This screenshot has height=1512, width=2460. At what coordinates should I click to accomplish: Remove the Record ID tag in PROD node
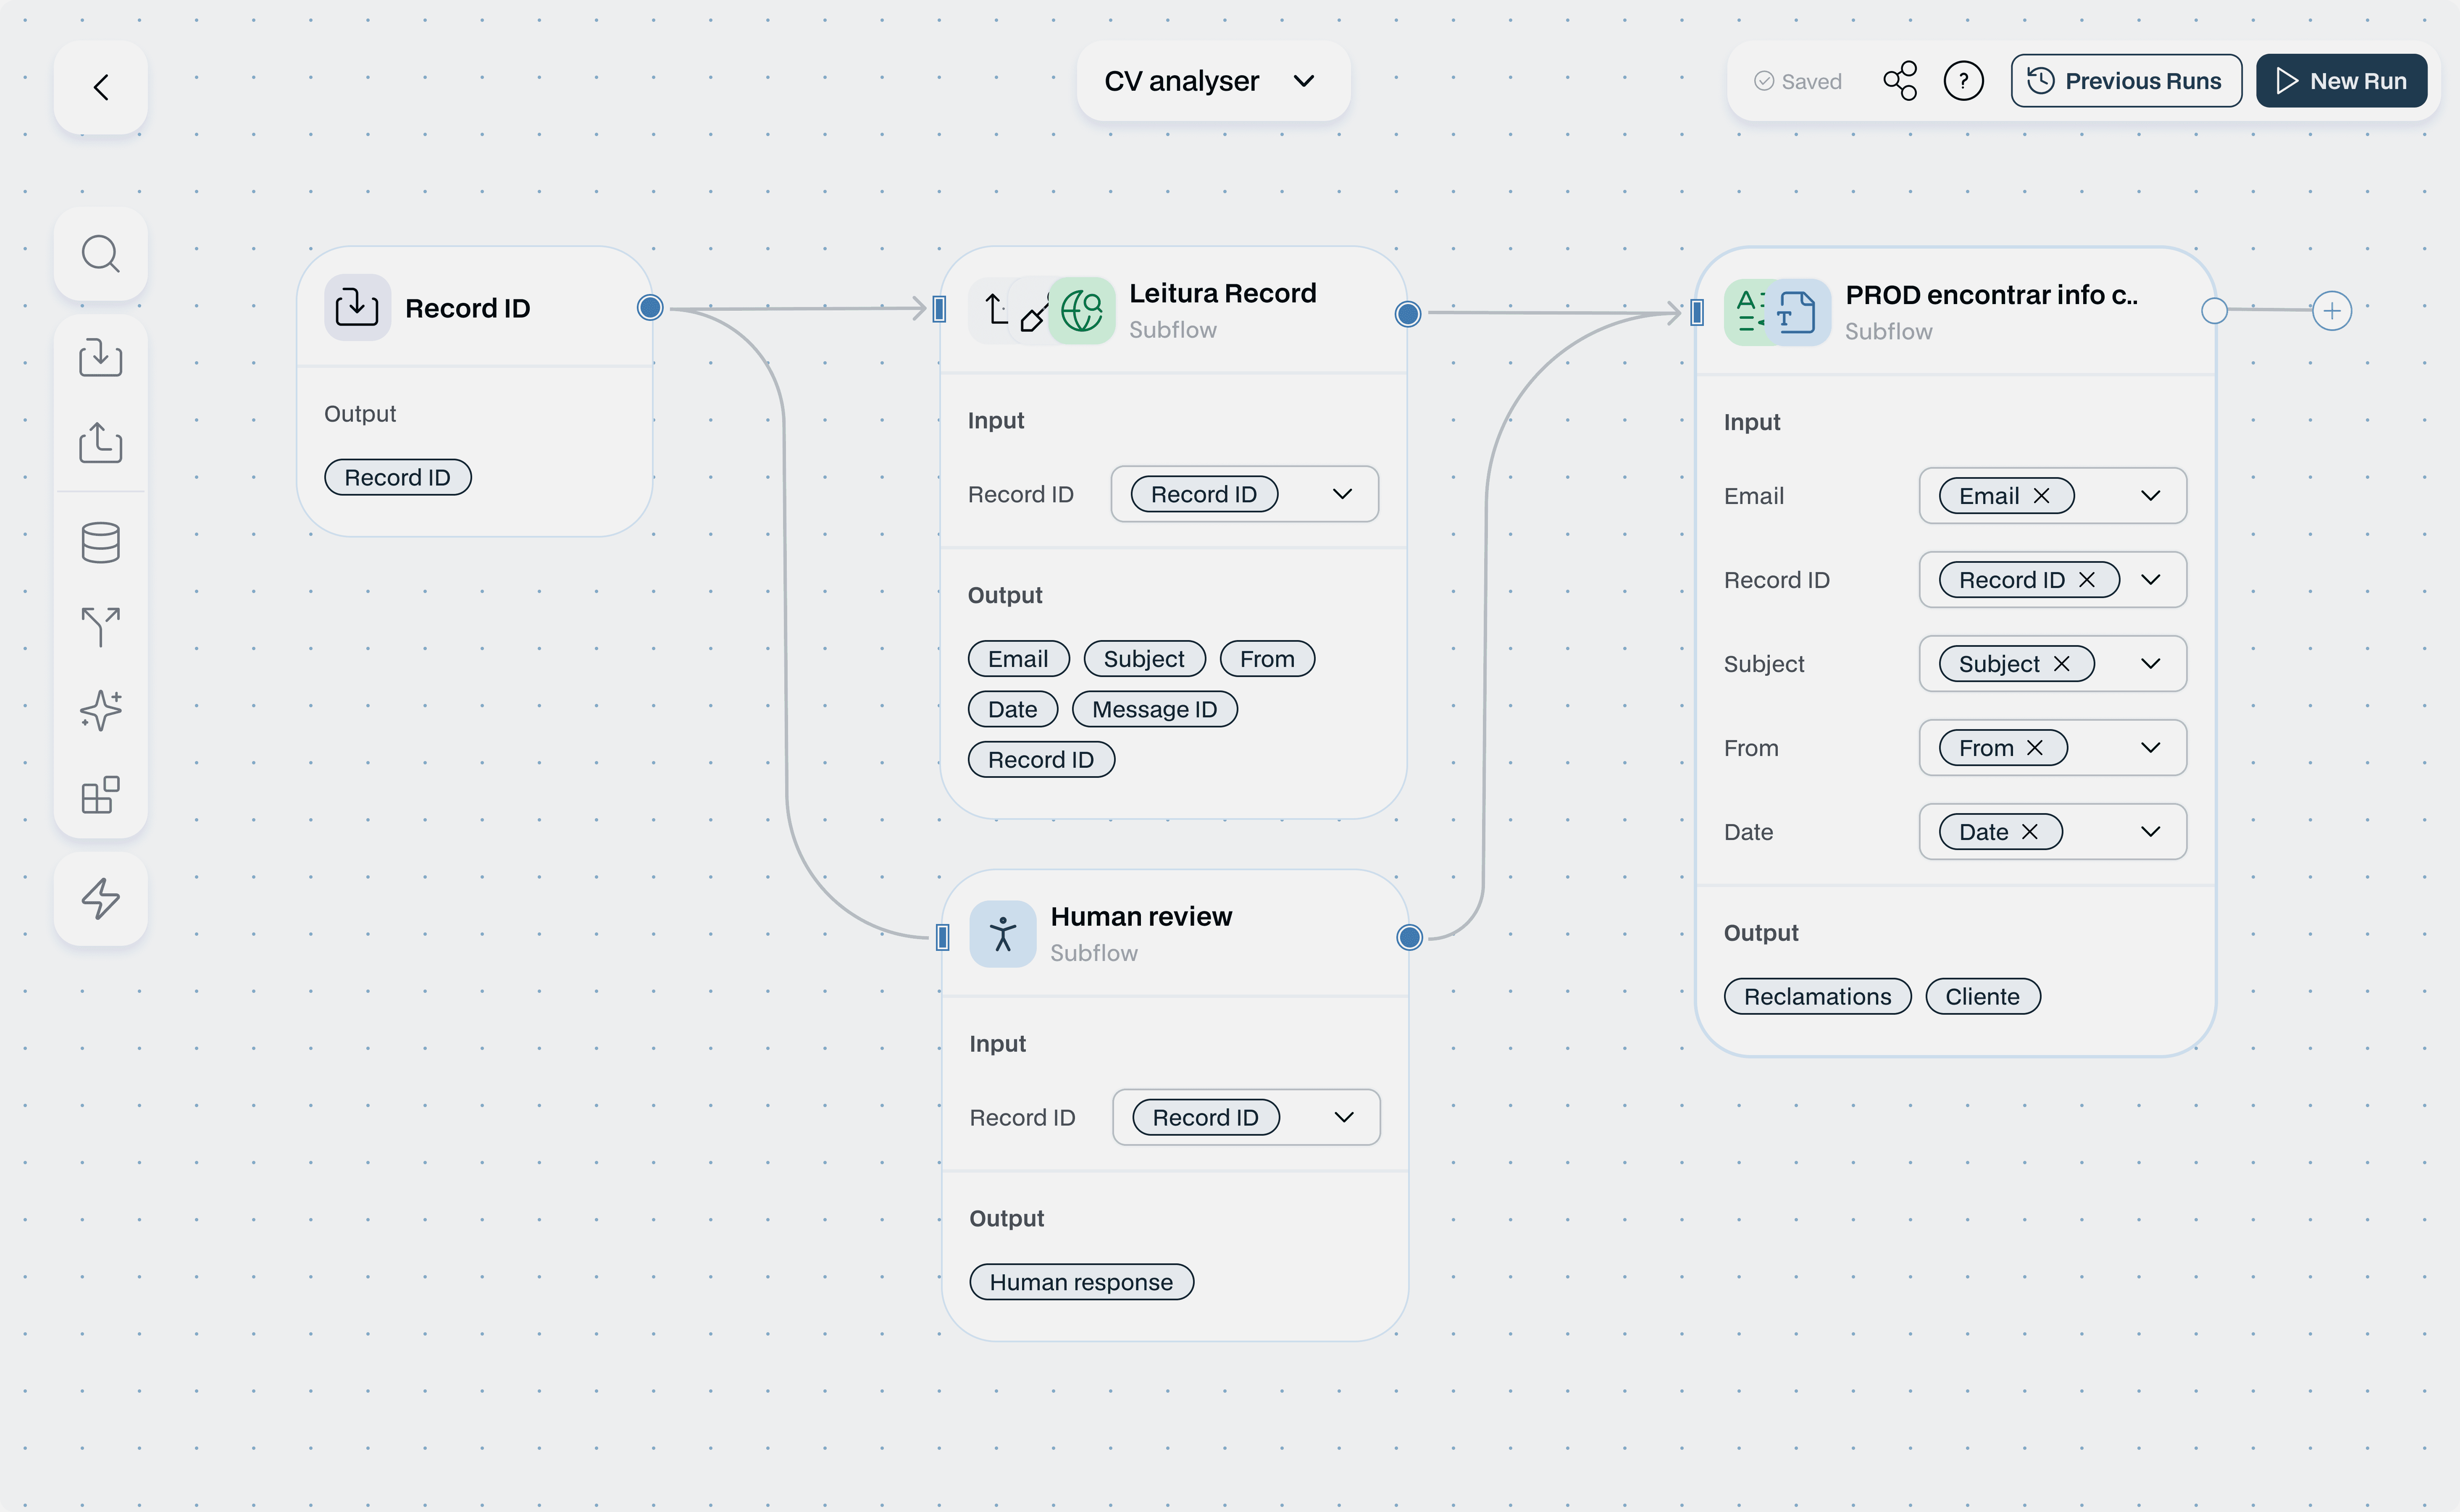[2087, 580]
